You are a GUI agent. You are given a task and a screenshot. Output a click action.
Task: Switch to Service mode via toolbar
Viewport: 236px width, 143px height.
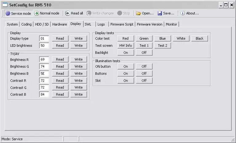point(18,14)
